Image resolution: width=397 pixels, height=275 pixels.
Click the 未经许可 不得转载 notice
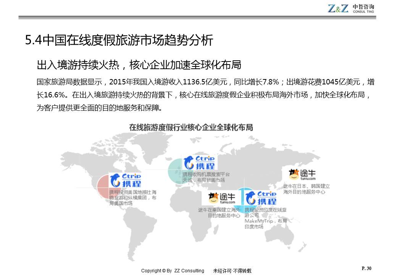(x=232, y=271)
